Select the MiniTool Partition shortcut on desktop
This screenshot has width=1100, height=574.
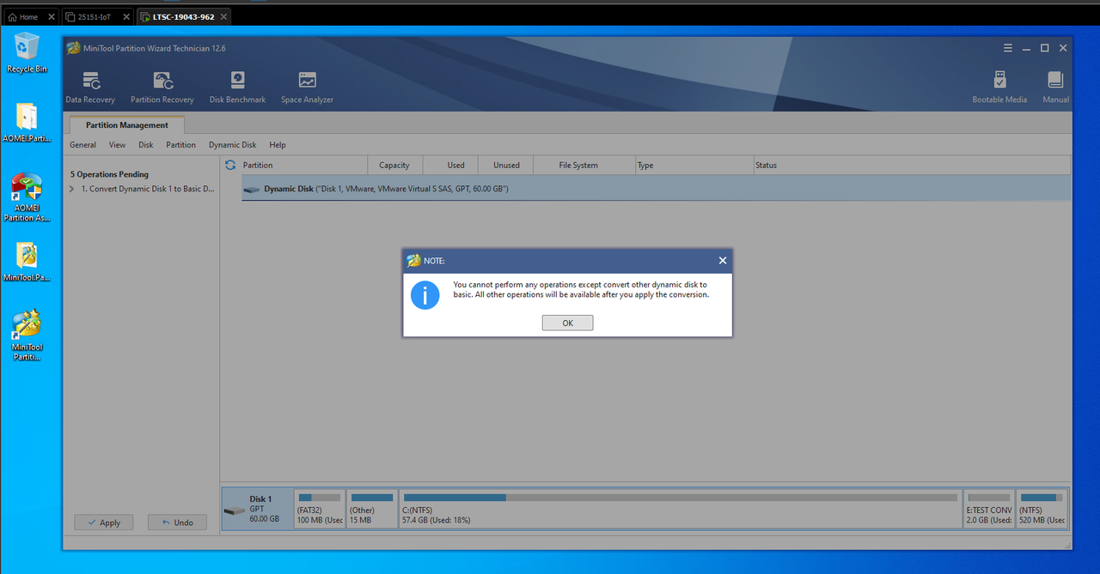27,335
